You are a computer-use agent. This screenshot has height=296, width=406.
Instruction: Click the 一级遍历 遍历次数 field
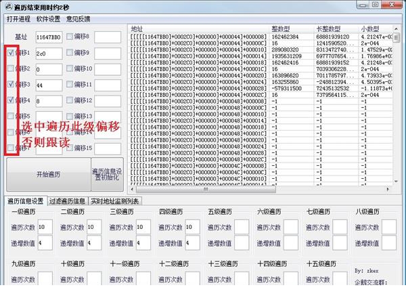[x=45, y=227]
